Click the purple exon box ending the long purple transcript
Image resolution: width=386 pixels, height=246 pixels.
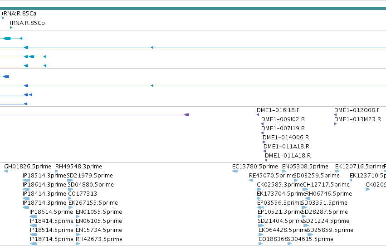(187, 115)
